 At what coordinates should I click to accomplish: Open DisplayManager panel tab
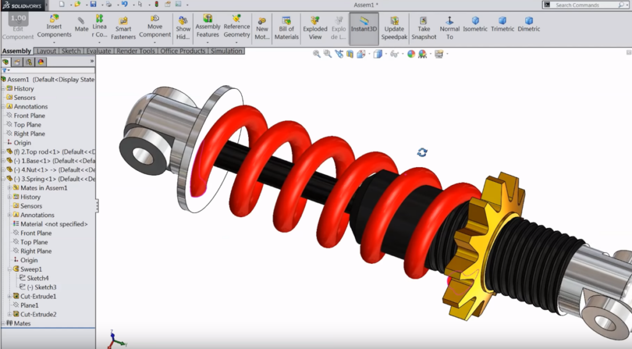pos(41,62)
